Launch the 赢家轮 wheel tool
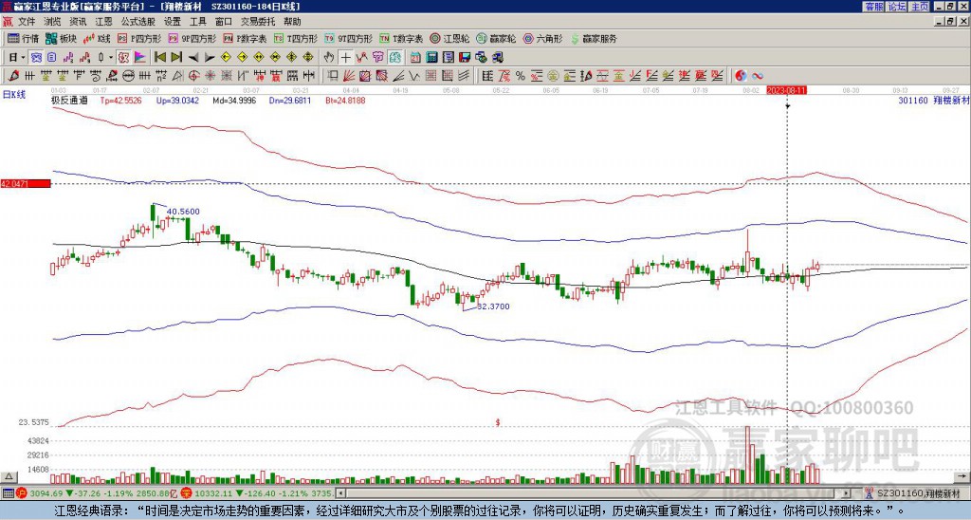Screen dimensions: 971x520 pos(496,38)
